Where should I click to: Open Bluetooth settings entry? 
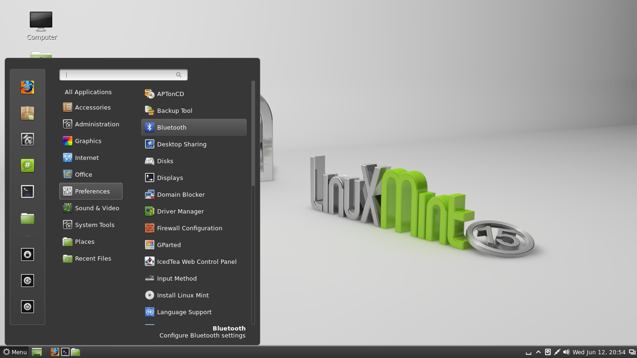(x=194, y=127)
